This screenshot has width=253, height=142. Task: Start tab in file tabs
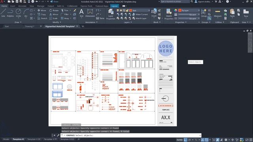(x=7, y=26)
